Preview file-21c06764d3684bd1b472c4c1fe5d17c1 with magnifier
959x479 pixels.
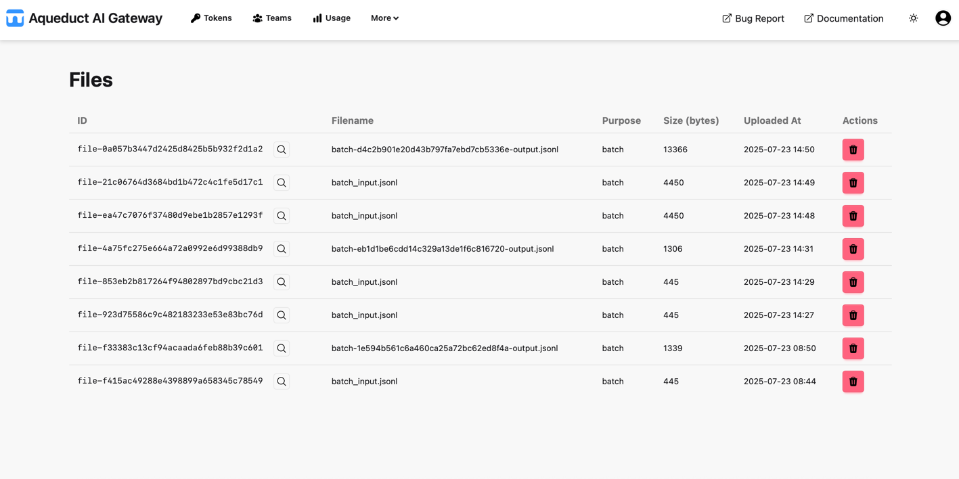(x=282, y=183)
